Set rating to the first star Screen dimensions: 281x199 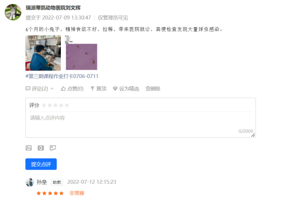tap(44, 105)
